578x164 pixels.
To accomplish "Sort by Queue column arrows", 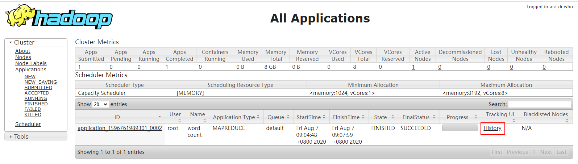I will 288,117.
